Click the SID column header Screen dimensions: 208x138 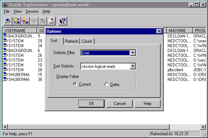41,31
